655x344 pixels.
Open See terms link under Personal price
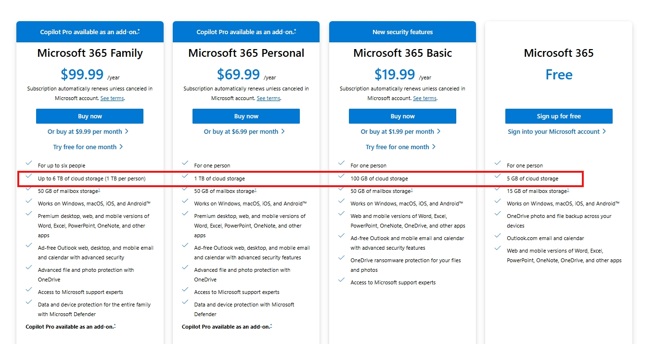click(x=269, y=98)
